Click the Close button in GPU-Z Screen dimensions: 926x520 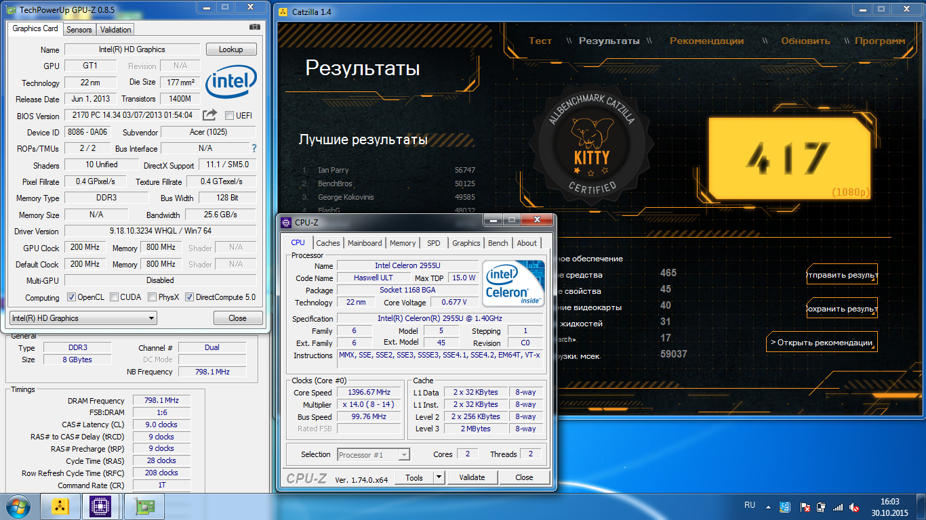(x=237, y=318)
